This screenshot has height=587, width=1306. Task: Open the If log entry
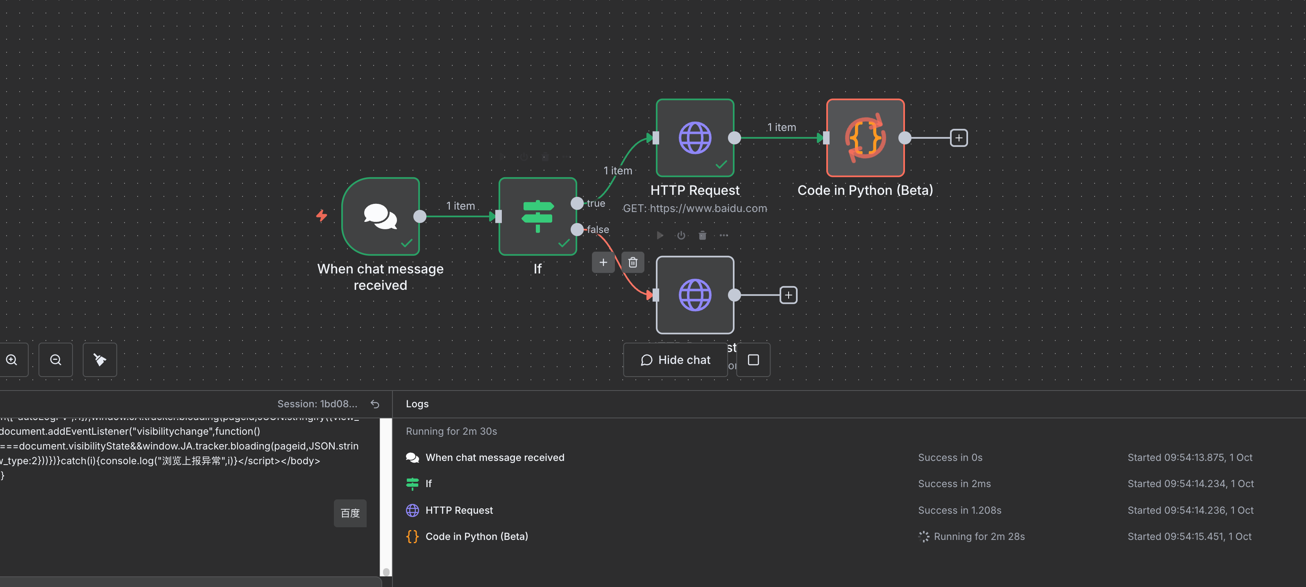(429, 484)
